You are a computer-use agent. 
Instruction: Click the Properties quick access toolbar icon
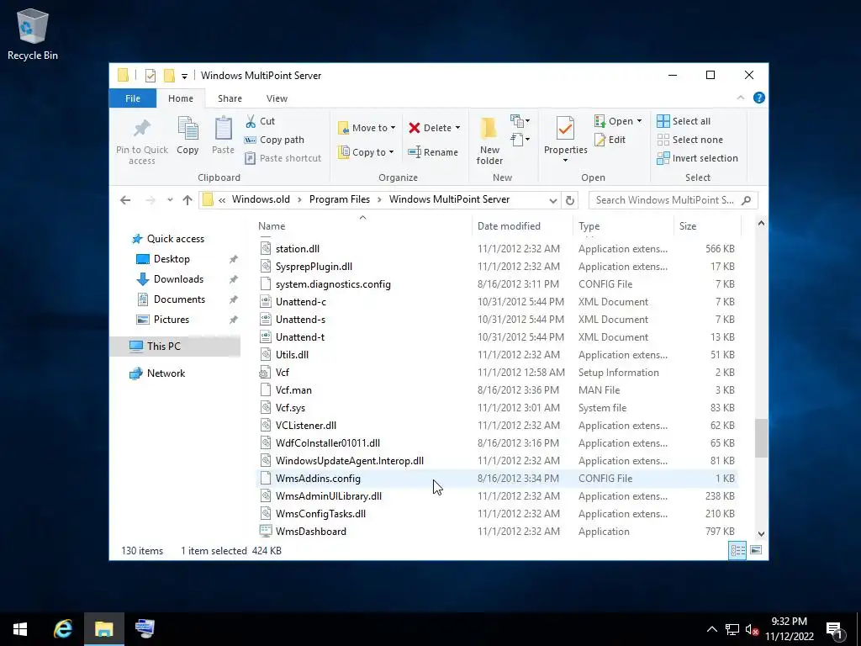[x=150, y=76]
